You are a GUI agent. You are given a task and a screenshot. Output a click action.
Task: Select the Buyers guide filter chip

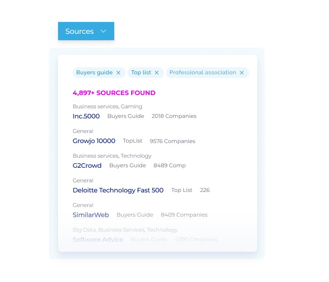tap(94, 73)
